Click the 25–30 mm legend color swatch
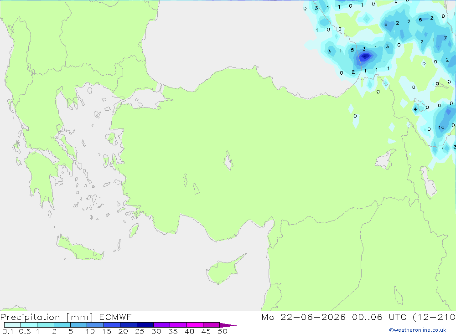Image resolution: width=456 pixels, height=334 pixels. tap(145, 325)
